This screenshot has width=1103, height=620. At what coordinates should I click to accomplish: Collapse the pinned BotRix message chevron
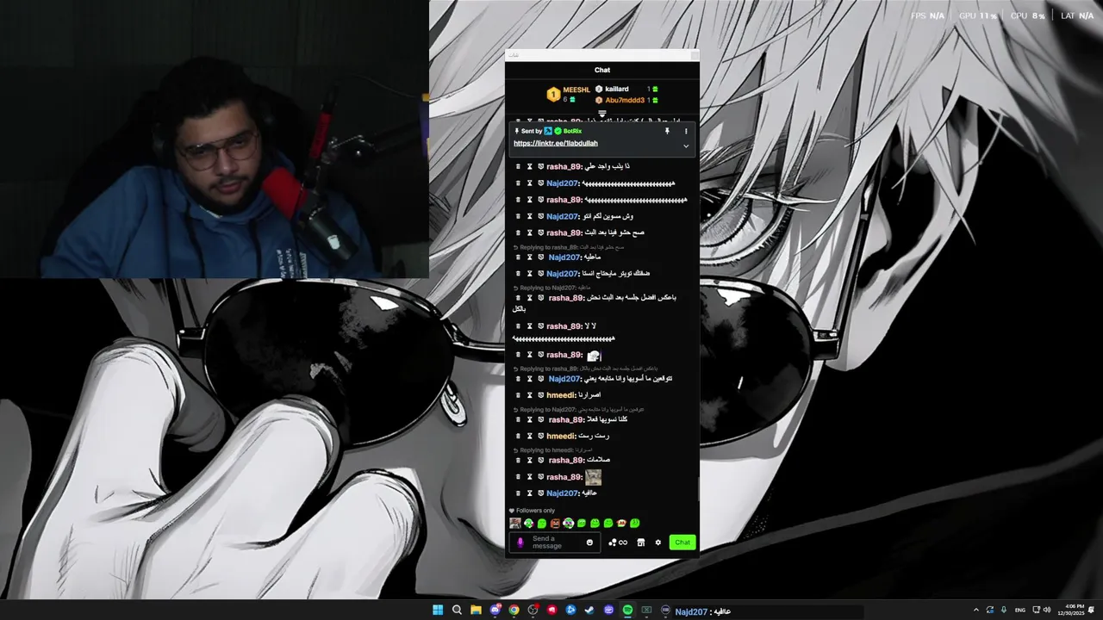[686, 146]
